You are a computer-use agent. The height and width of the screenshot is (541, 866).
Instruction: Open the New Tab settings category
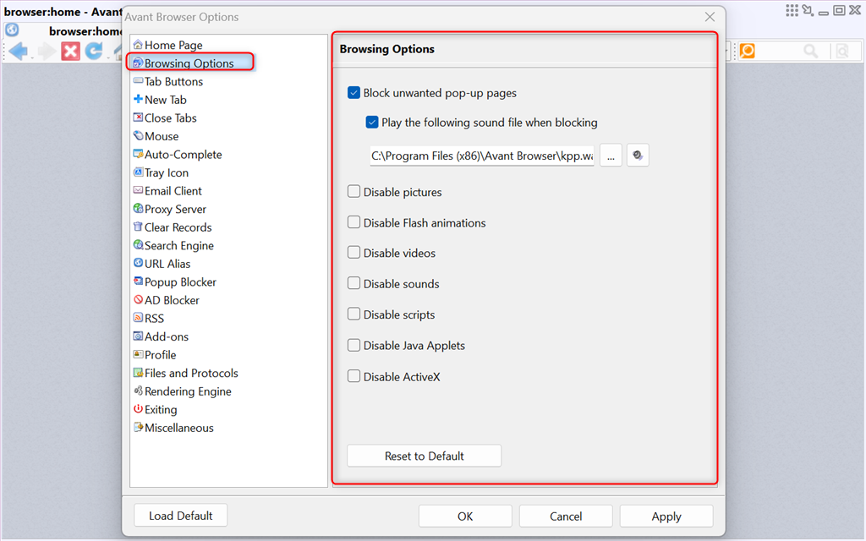pos(160,100)
